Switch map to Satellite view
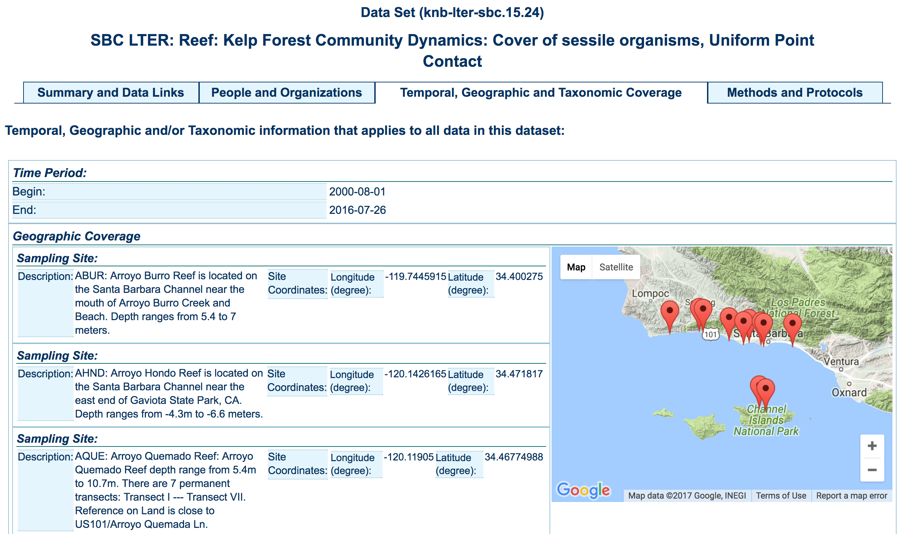902x534 pixels. point(616,267)
